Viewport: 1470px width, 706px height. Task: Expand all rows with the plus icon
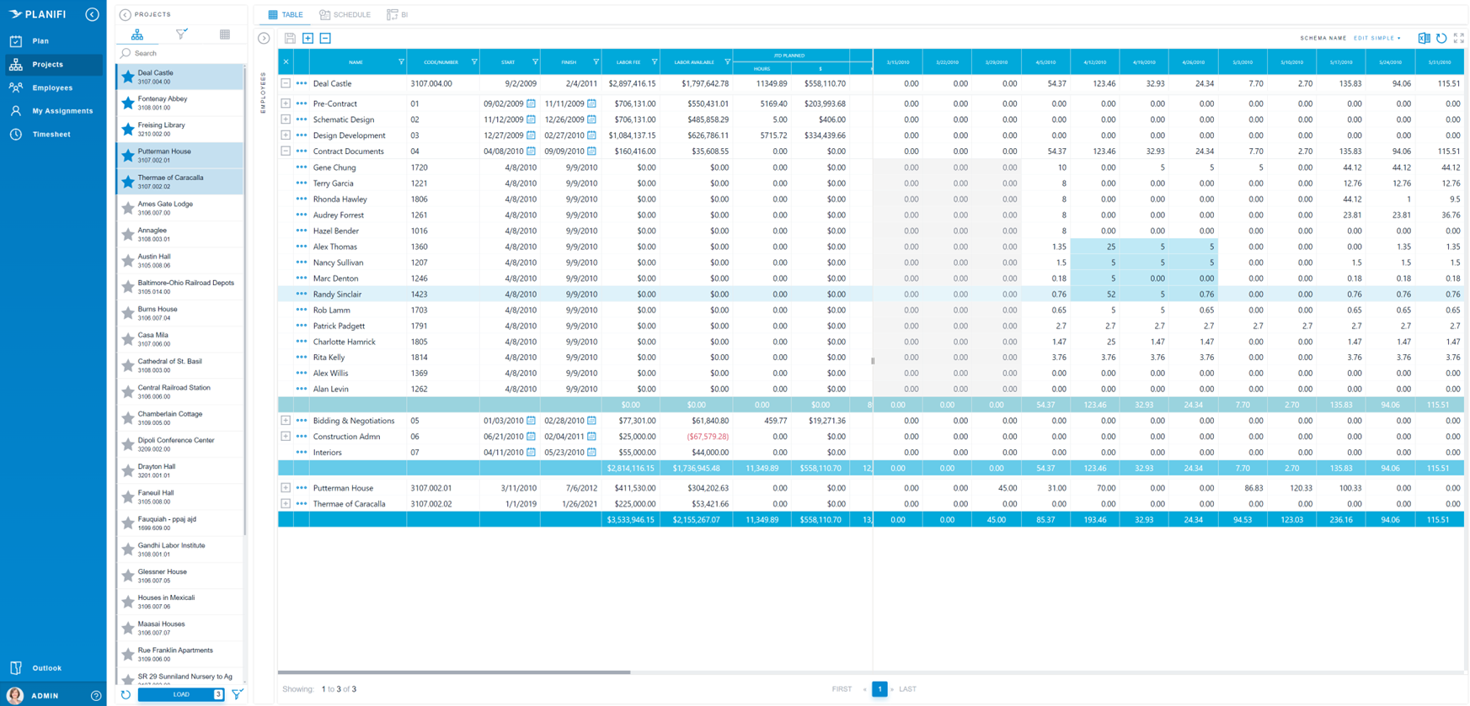coord(307,38)
